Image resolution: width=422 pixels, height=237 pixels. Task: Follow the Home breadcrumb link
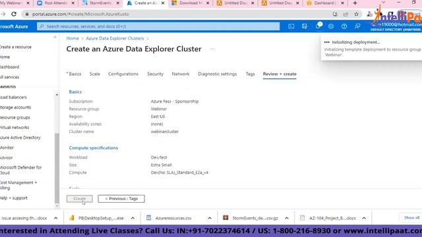73,38
